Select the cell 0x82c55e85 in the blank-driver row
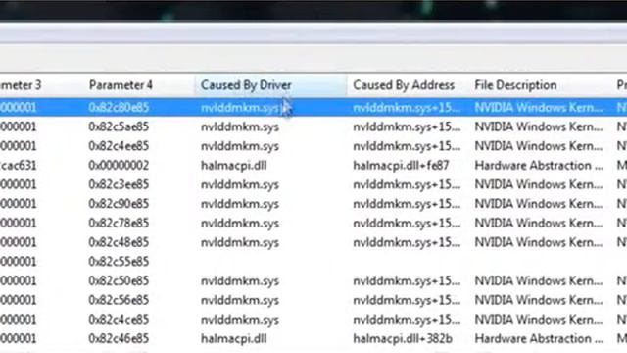 click(x=119, y=262)
